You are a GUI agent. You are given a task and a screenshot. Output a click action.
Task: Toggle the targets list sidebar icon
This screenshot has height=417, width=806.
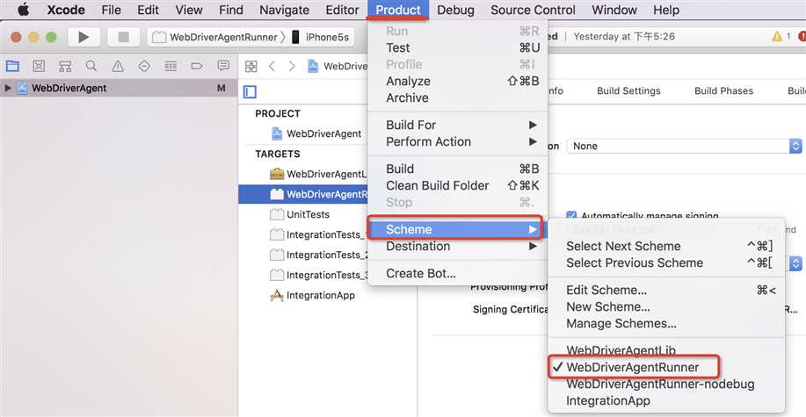250,92
